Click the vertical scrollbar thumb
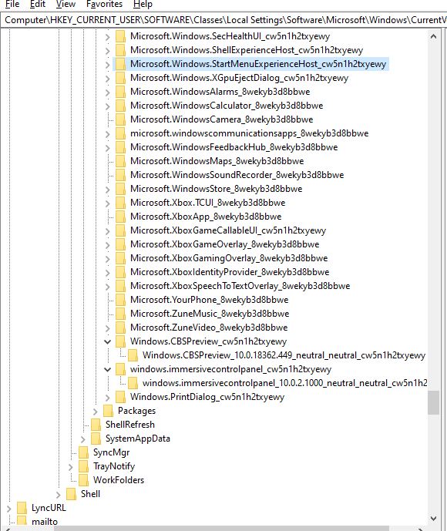The width and height of the screenshot is (447, 531). coord(433,402)
